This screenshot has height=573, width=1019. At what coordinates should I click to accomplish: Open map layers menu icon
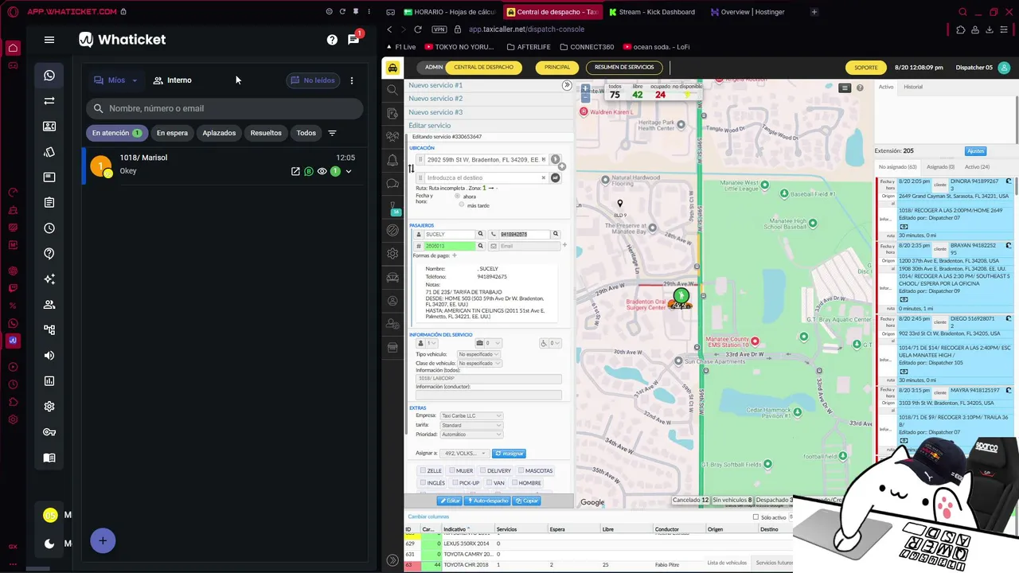click(845, 88)
